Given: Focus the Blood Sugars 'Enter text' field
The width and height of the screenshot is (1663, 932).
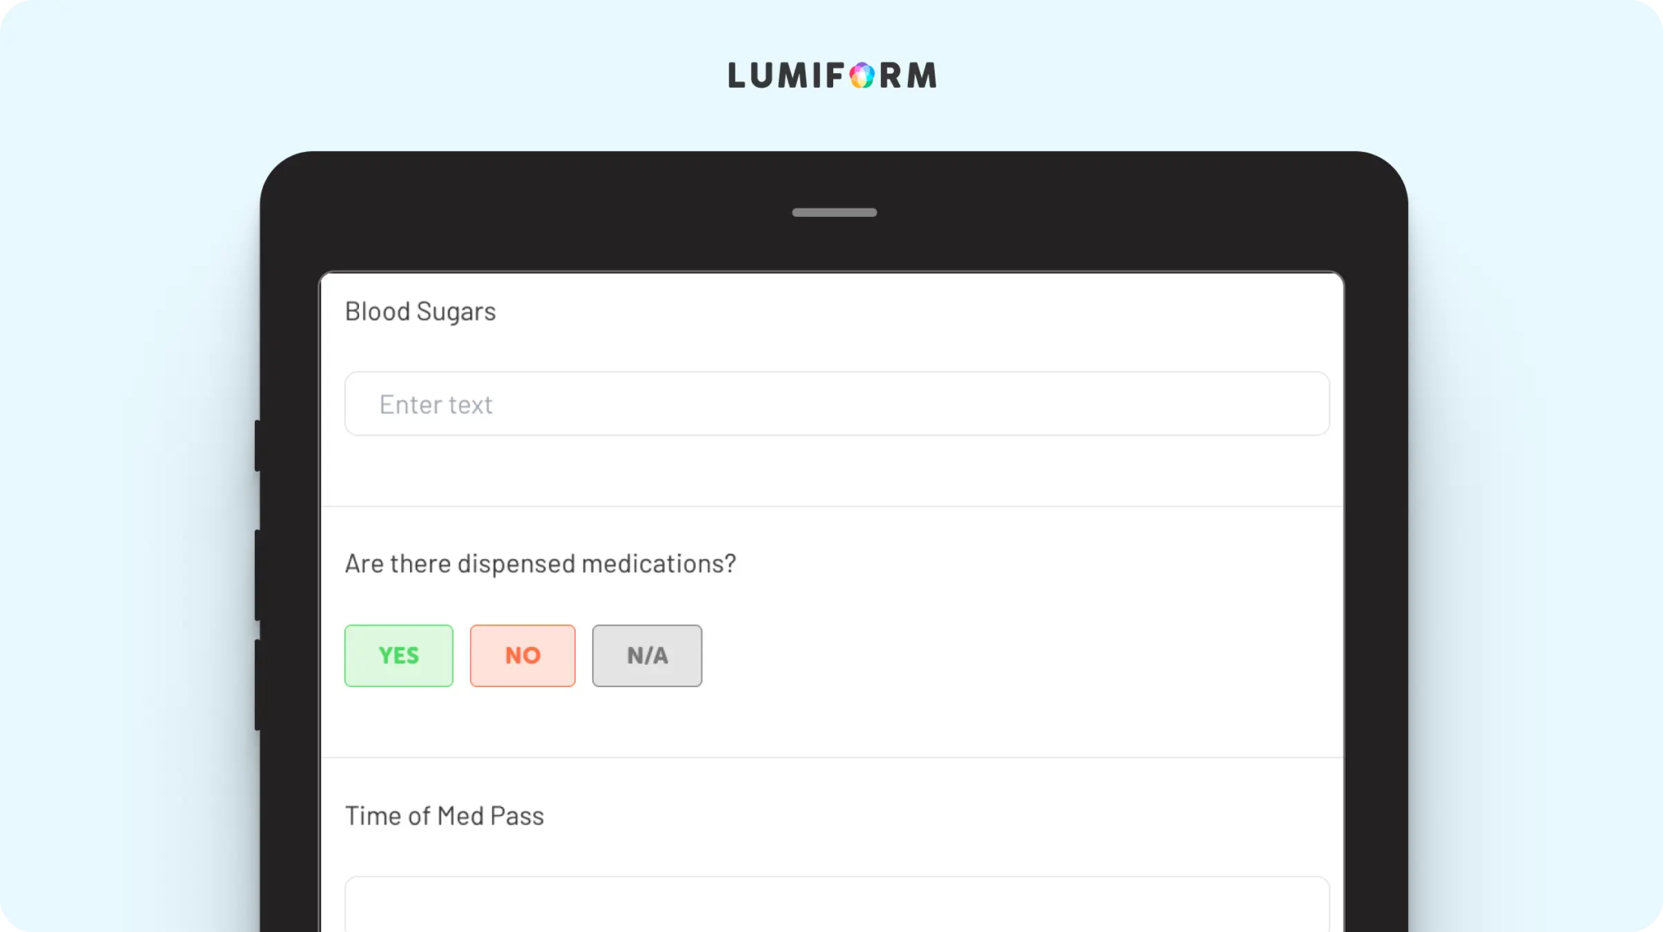Looking at the screenshot, I should point(837,403).
